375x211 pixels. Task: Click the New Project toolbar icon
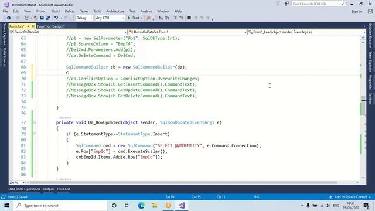26,18
